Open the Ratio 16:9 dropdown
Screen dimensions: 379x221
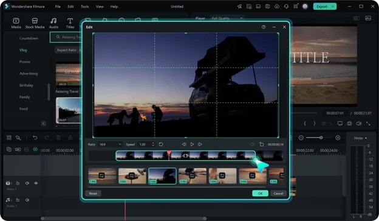[x=110, y=144]
